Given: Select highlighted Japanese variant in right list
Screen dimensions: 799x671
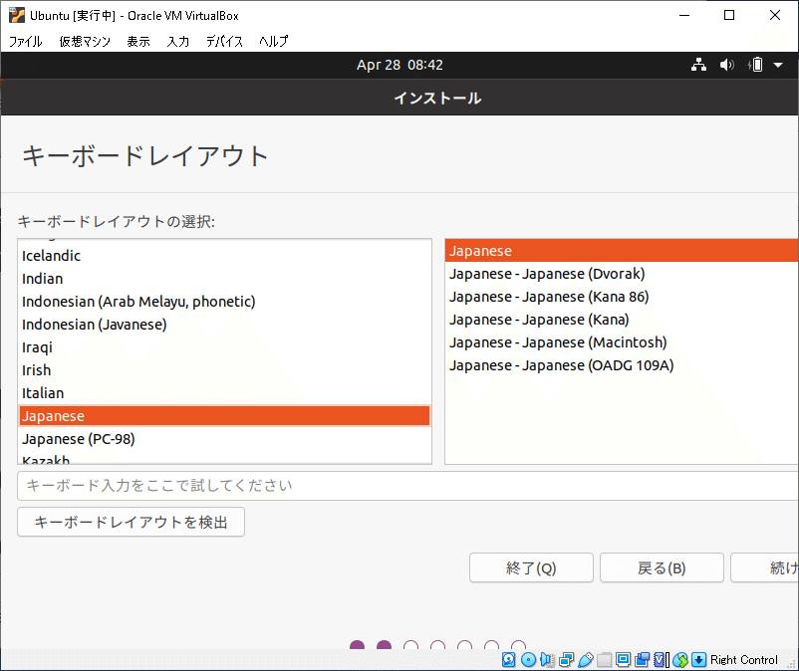Looking at the screenshot, I should 622,251.
